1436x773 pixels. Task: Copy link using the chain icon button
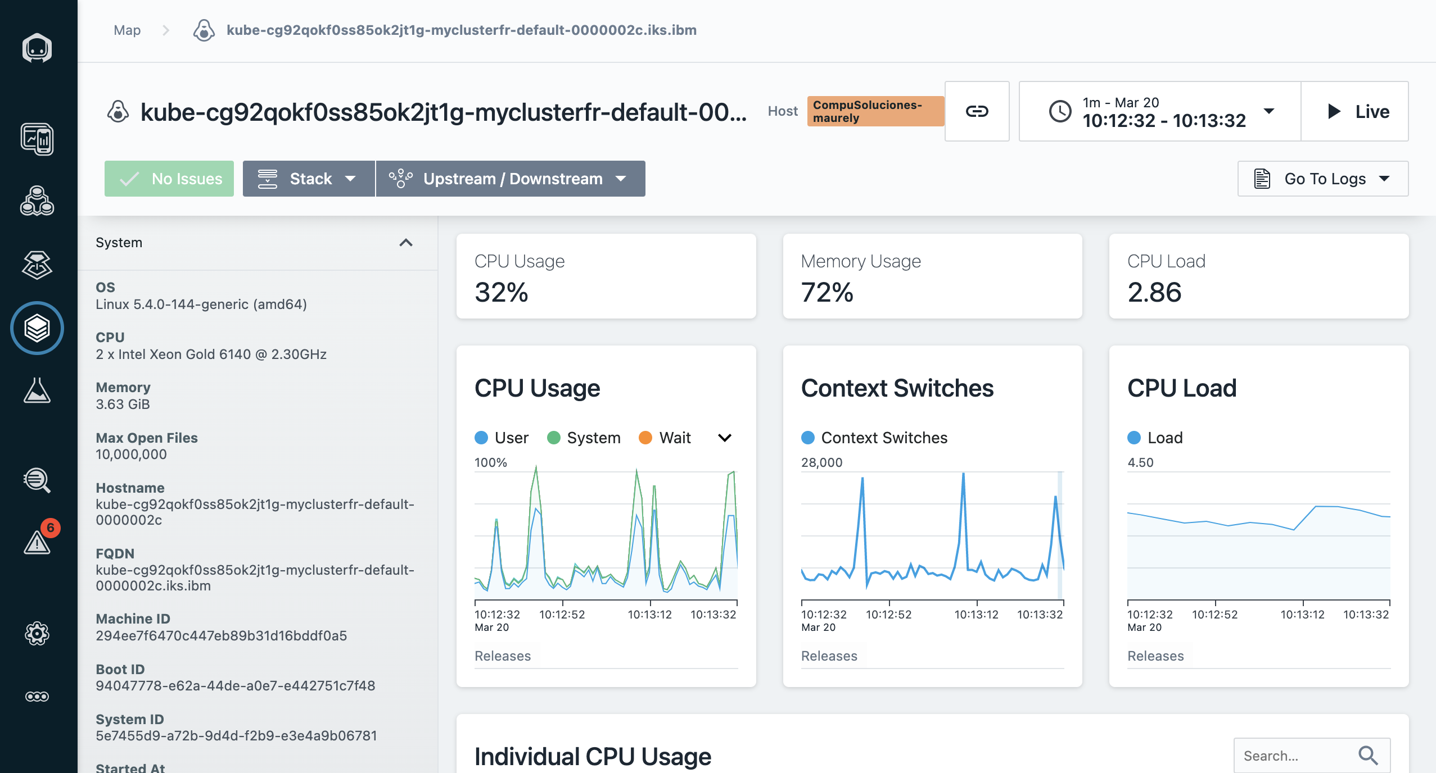click(977, 111)
